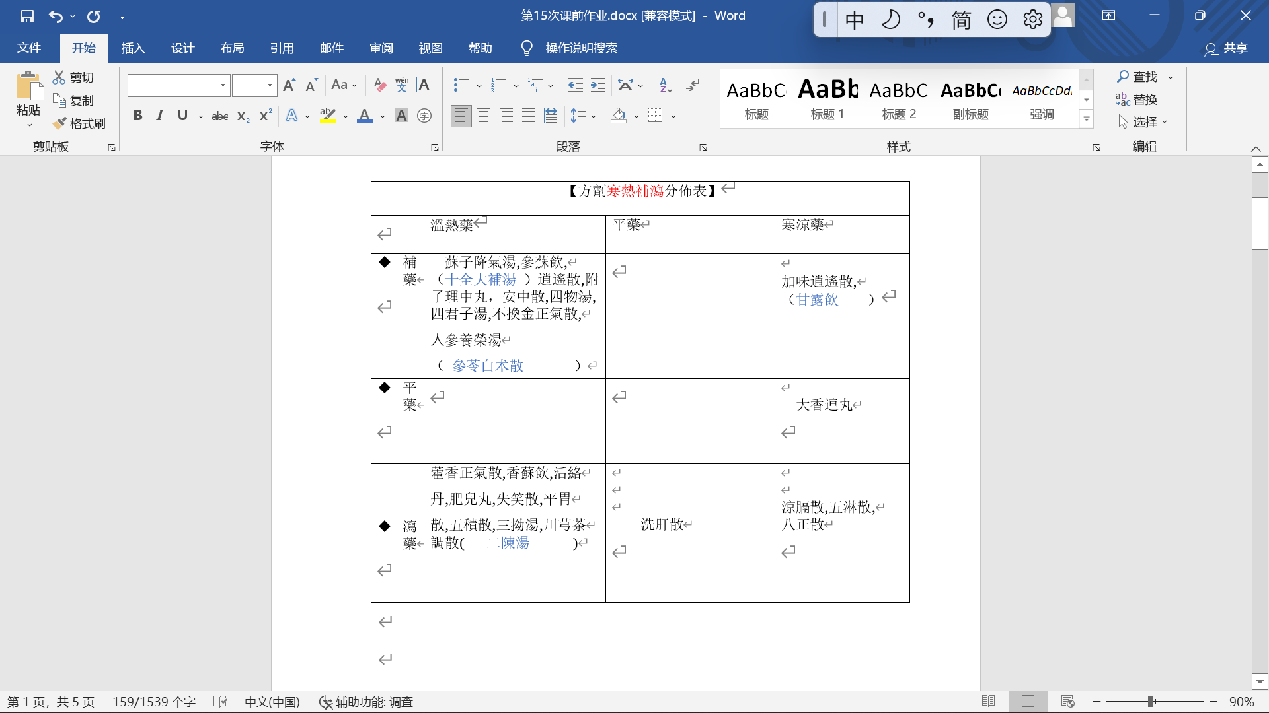This screenshot has width=1269, height=713.
Task: Apply the 标题 1 style
Action: (x=827, y=99)
